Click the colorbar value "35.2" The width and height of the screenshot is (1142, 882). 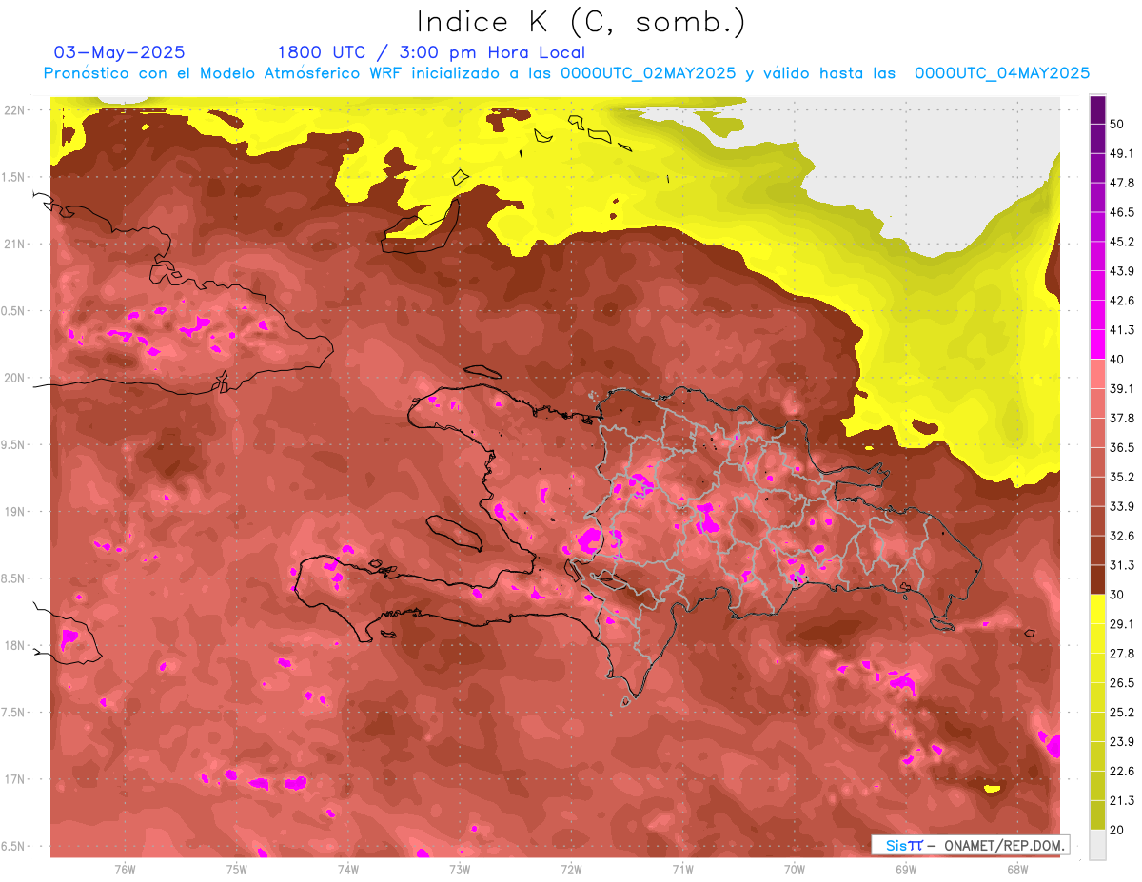pos(1121,477)
